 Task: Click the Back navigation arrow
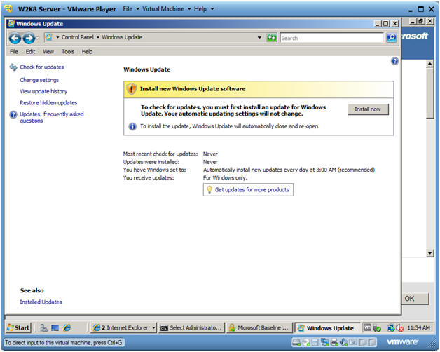(x=15, y=38)
